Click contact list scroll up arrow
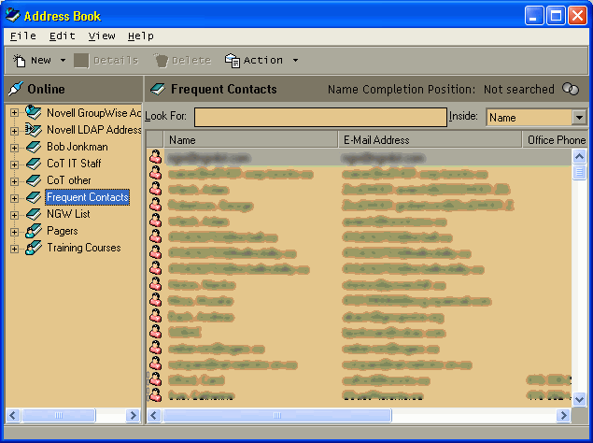The image size is (593, 443). tap(579, 156)
